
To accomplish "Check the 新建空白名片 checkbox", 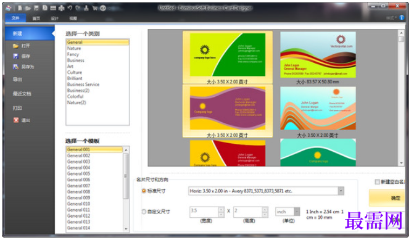I will (x=378, y=181).
